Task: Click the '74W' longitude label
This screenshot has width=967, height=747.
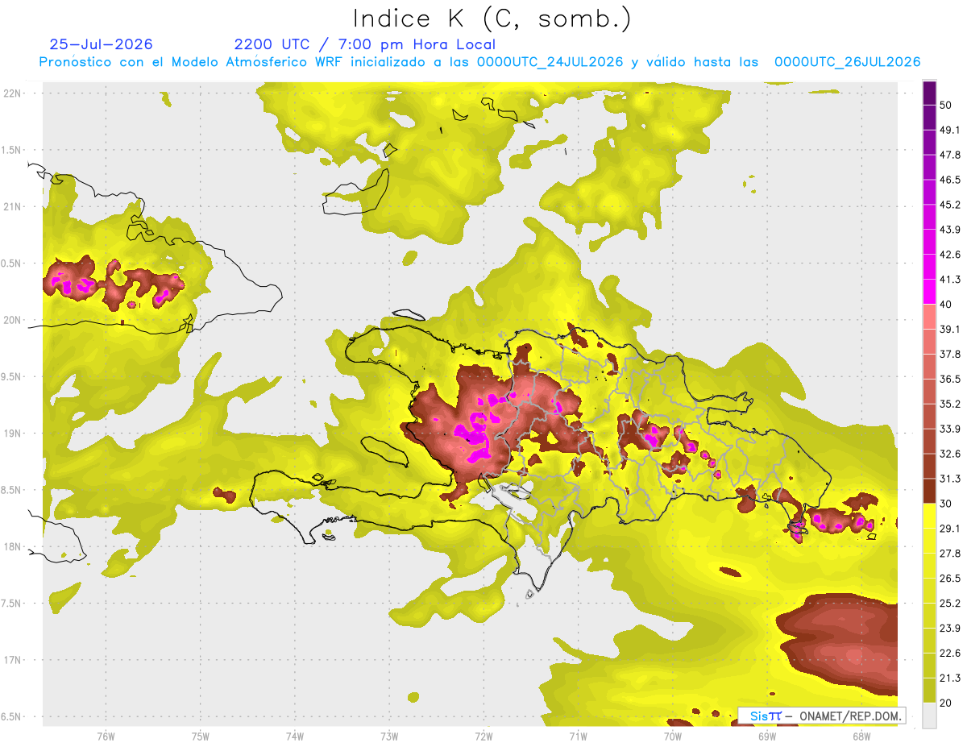Action: [x=294, y=736]
